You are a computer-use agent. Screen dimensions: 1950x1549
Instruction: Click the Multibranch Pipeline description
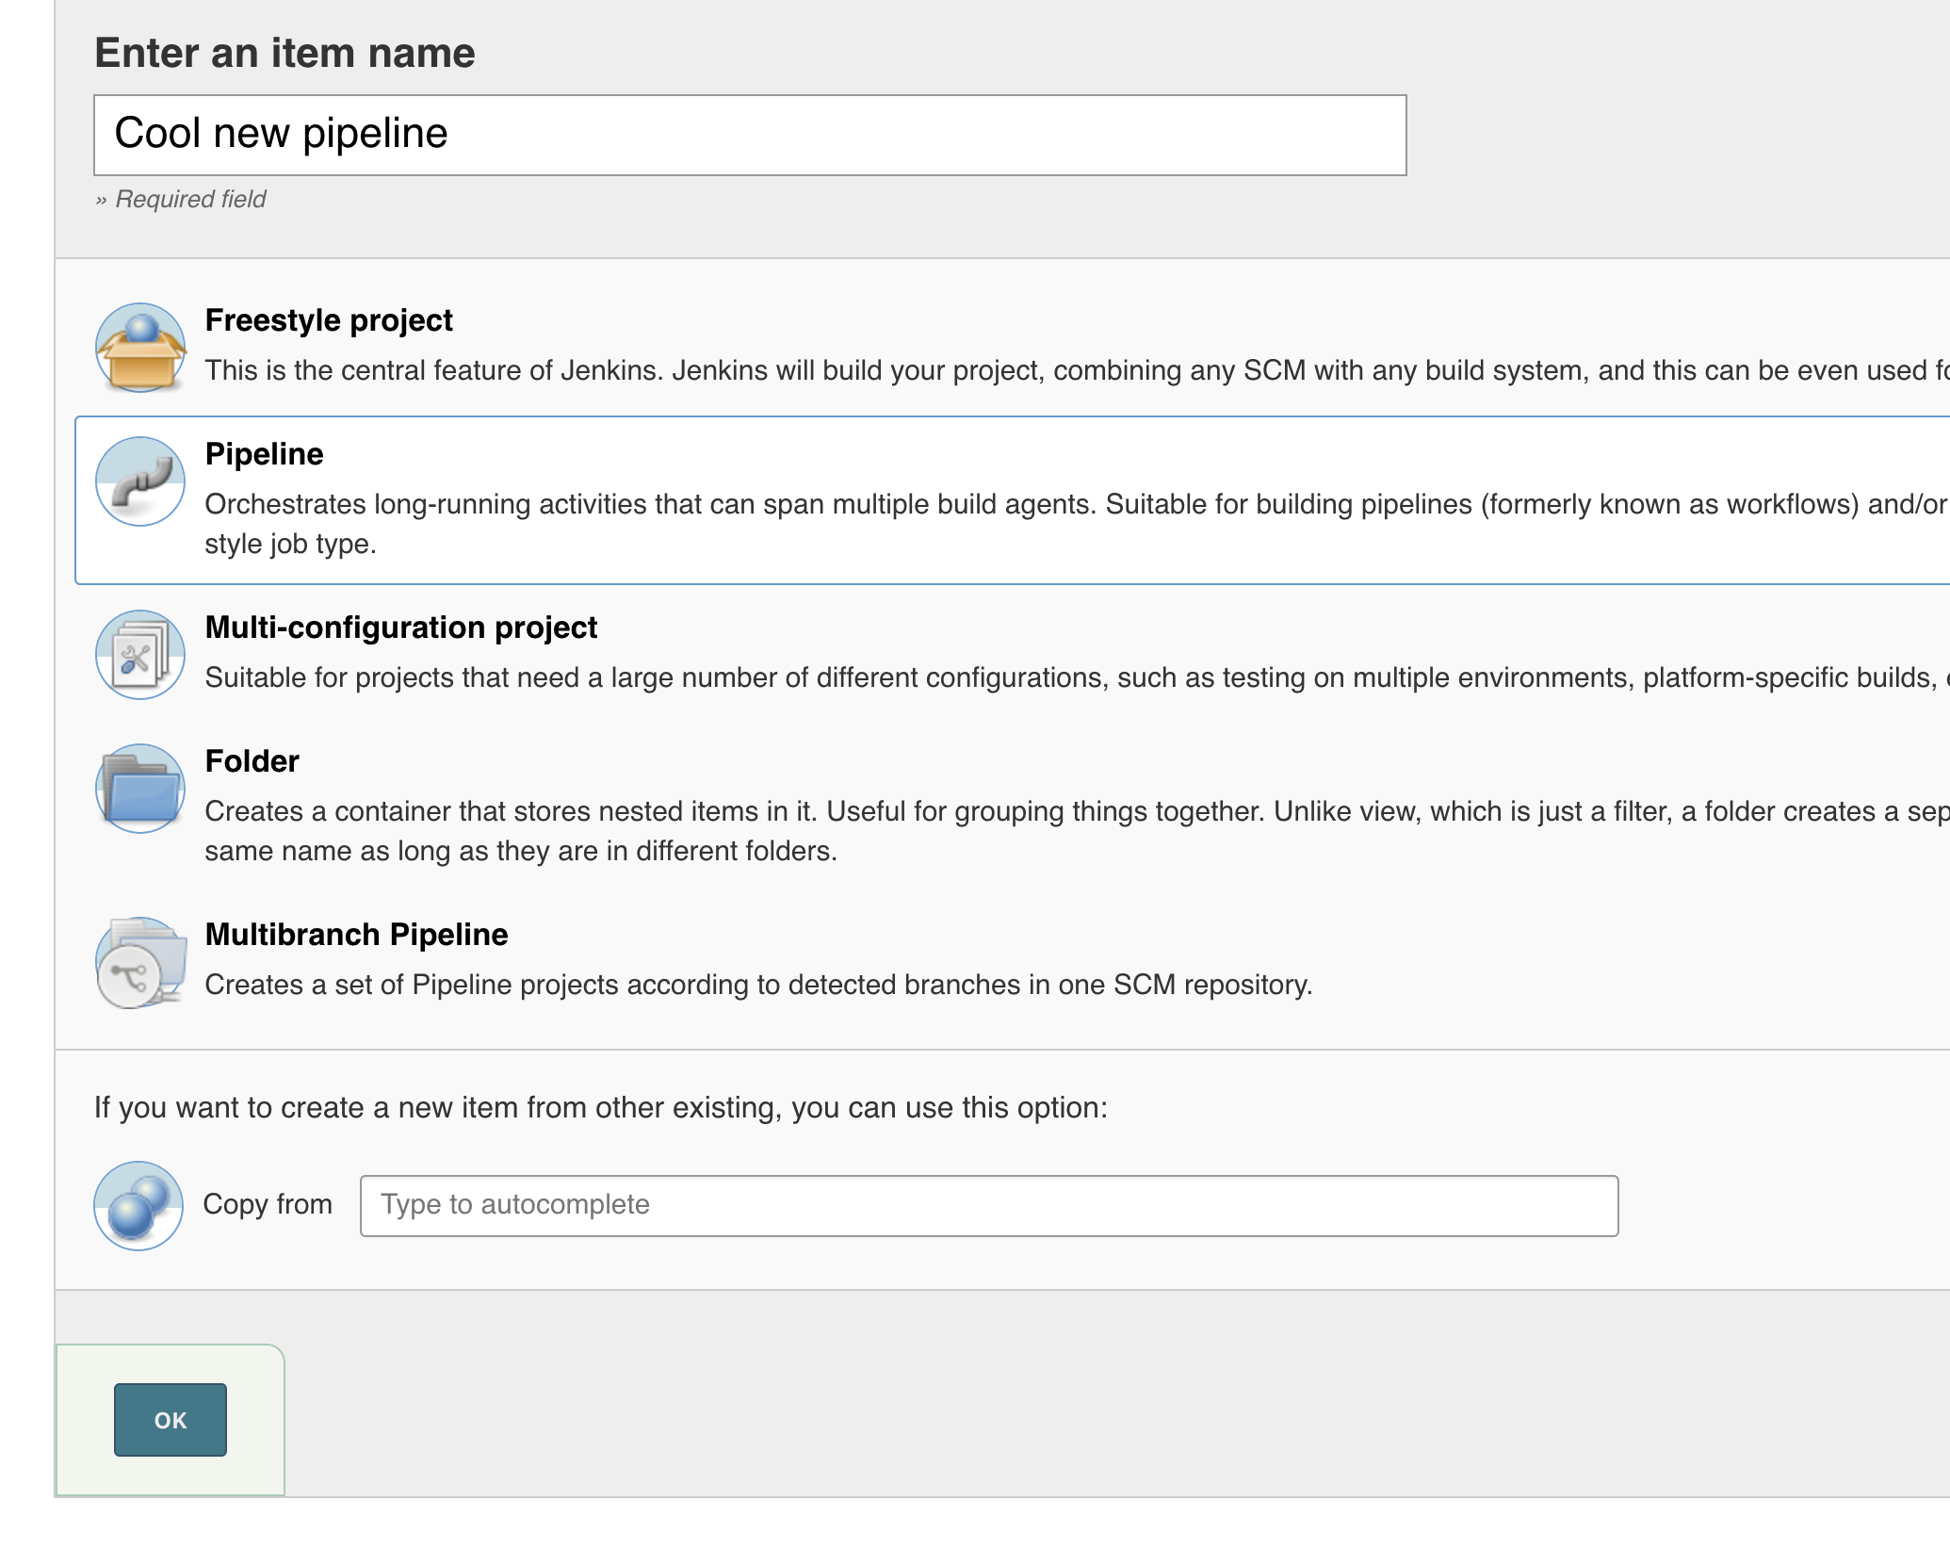coord(758,985)
